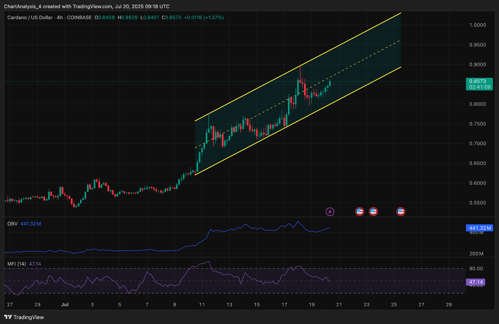
Task: Select the MFI (14) indicator legend label
Action: (17, 264)
